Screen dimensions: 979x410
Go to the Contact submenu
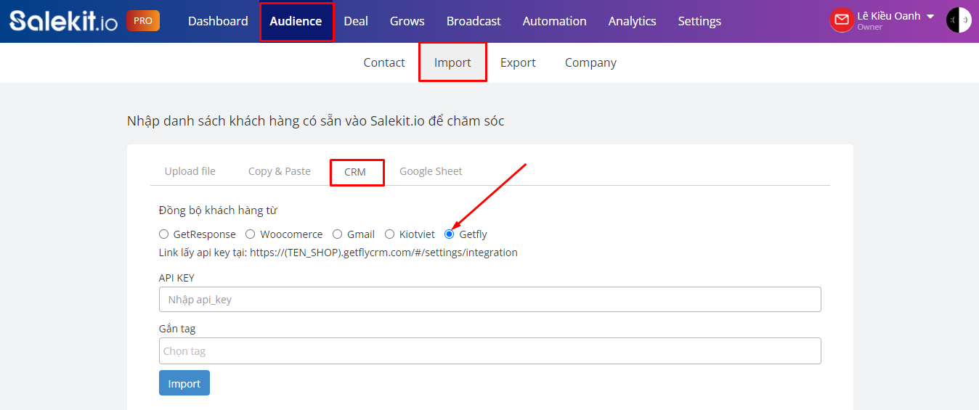(384, 62)
